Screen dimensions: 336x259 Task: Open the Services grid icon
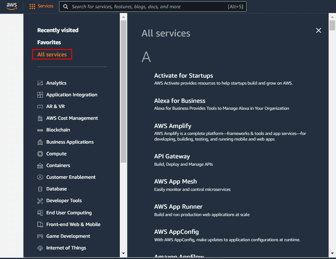[x=32, y=7]
